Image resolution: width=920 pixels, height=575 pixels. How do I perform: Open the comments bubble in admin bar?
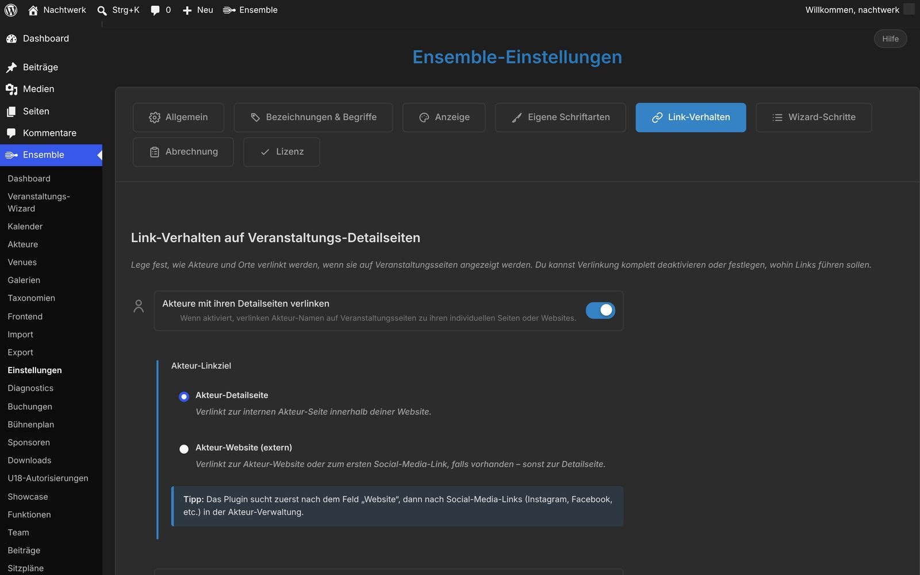(155, 10)
